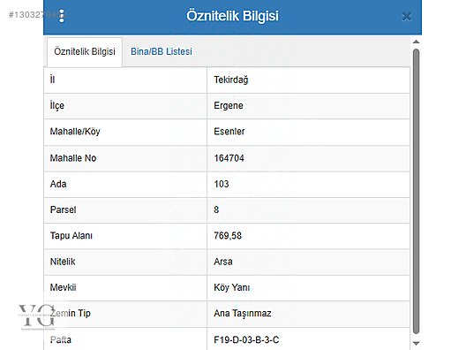Click the vertical scrollbar thumb
The height and width of the screenshot is (350, 466).
coord(416,191)
